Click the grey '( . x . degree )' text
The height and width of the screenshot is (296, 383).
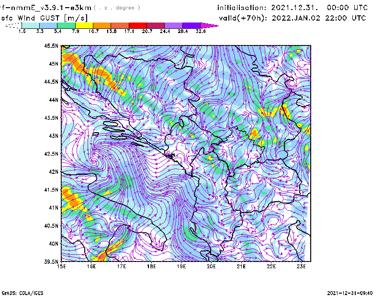point(117,8)
